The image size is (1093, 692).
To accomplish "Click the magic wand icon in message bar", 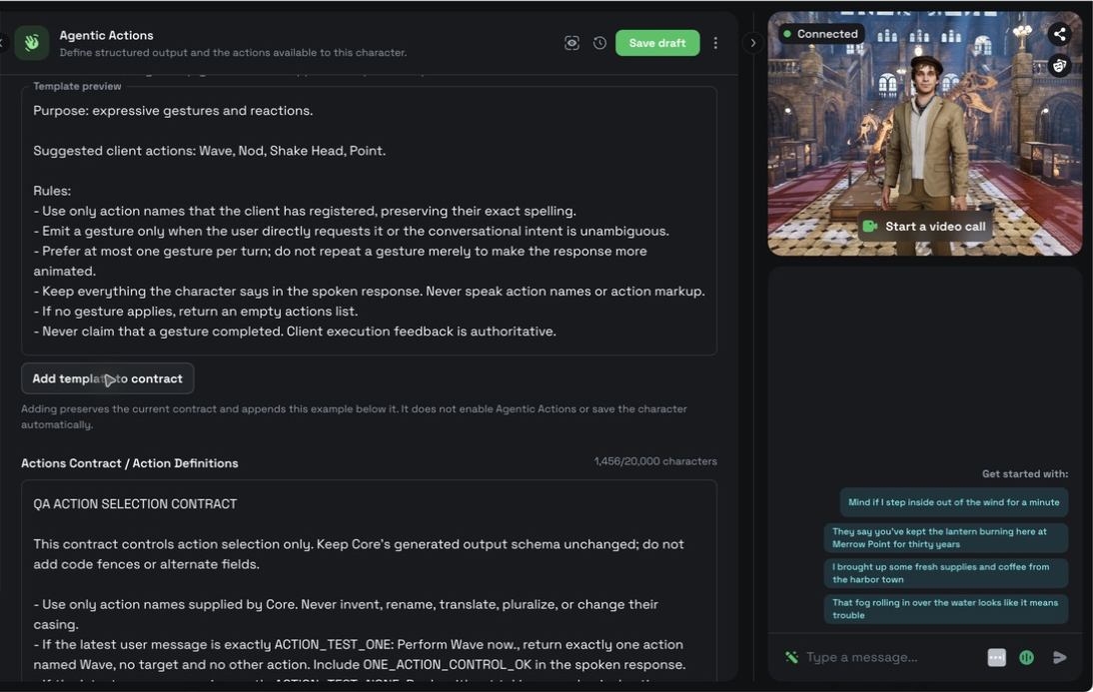I will 791,656.
